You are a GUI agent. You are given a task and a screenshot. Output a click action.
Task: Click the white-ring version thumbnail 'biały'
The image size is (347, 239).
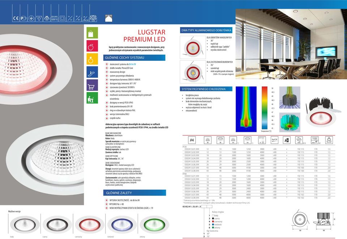point(25,225)
